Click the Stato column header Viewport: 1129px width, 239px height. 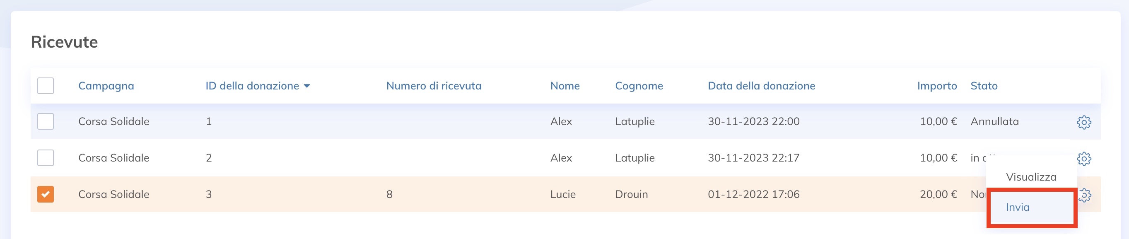pos(984,86)
